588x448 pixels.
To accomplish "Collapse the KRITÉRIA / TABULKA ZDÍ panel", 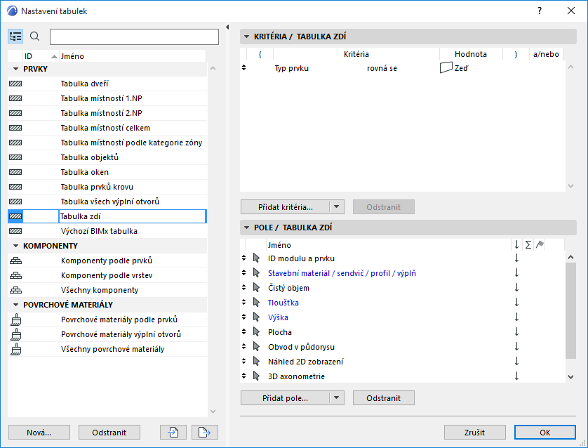I will click(x=246, y=37).
